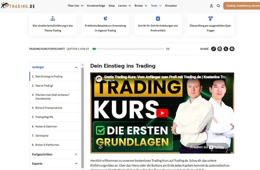Click Trading Ausbildung starten button

coord(241,6)
